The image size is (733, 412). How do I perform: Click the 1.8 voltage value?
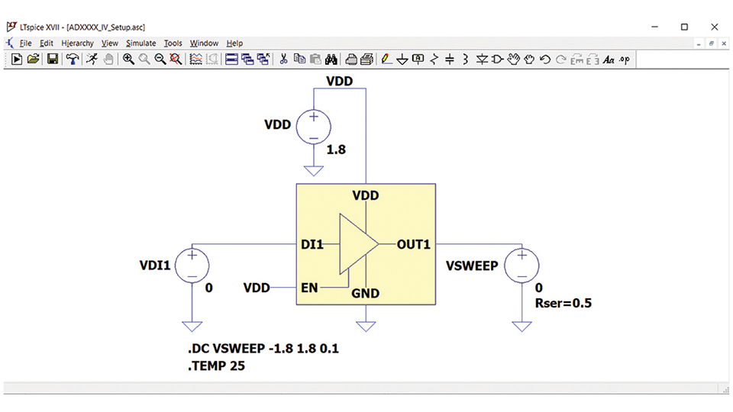(x=336, y=150)
